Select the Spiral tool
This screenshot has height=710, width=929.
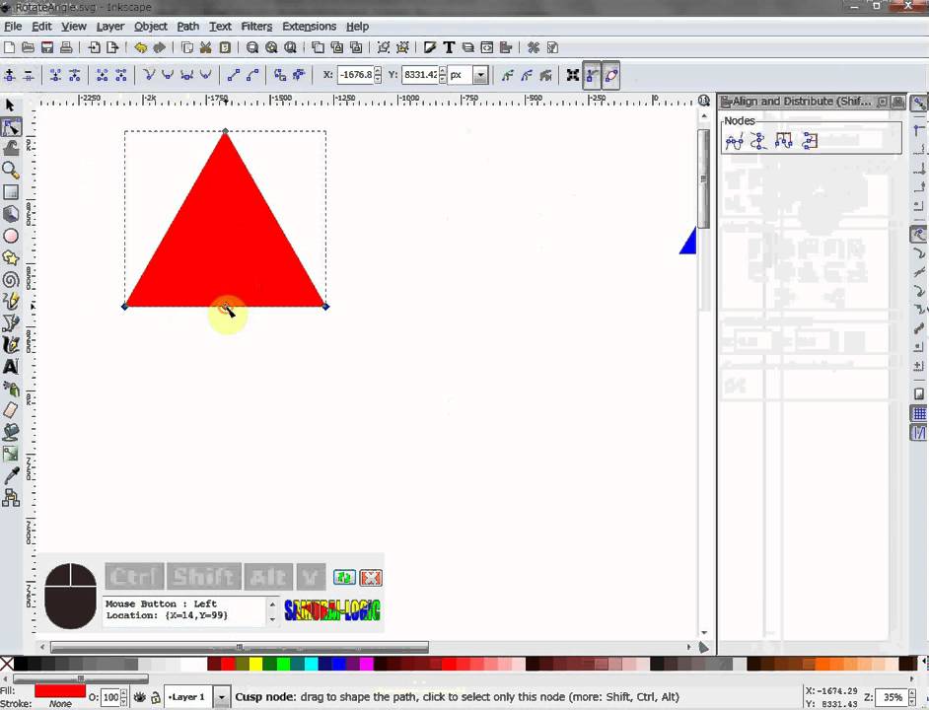(x=11, y=280)
